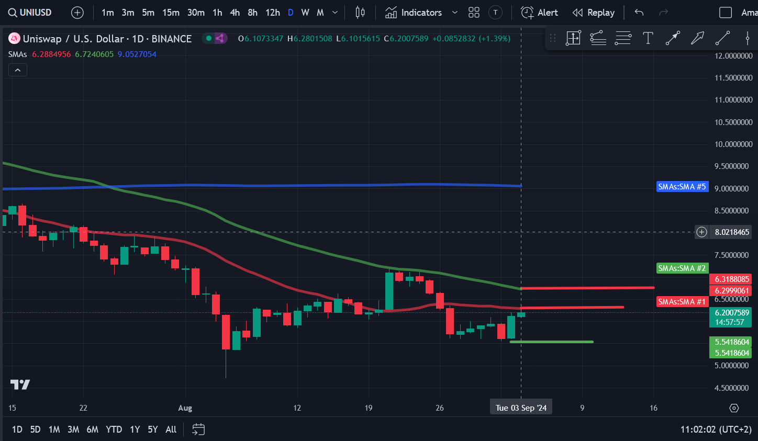This screenshot has height=441, width=758.
Task: Set date range to 1Y
Action: coord(135,429)
